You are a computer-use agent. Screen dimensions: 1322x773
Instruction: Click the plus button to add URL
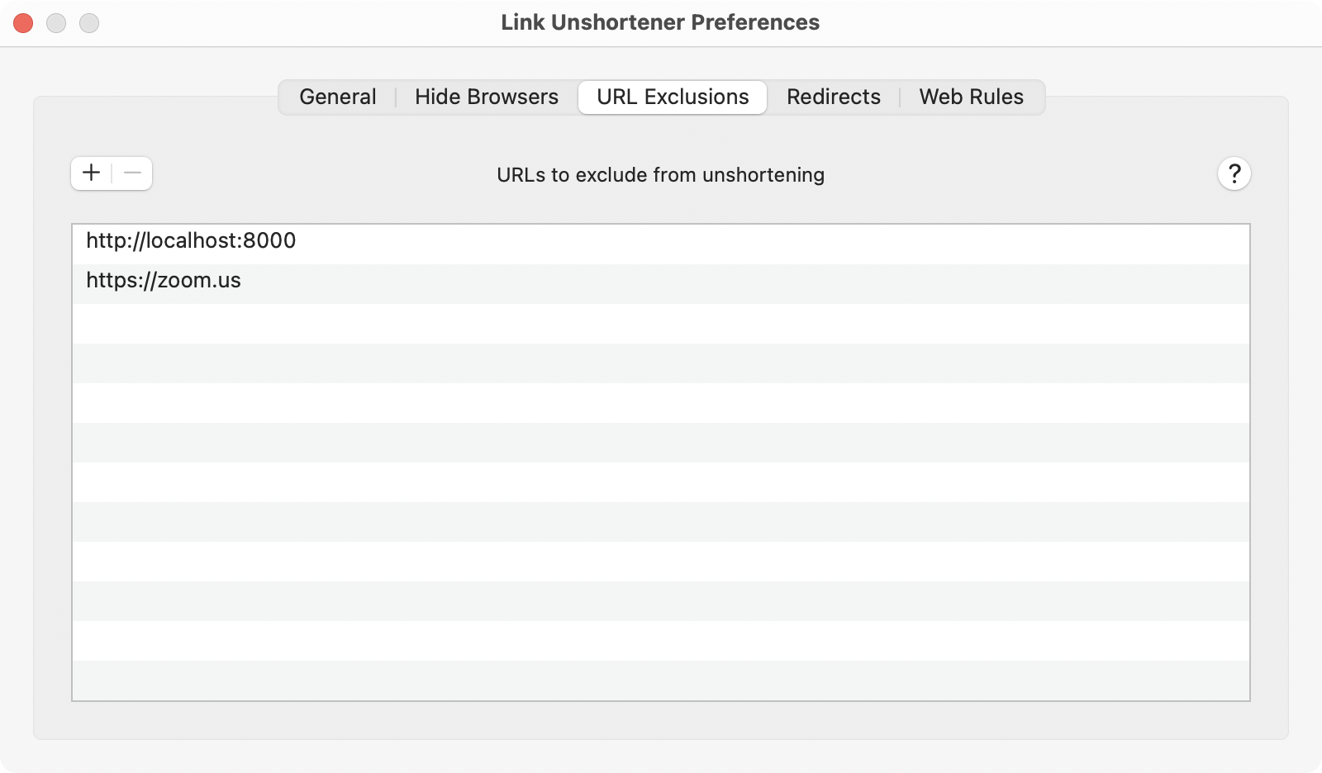(92, 173)
